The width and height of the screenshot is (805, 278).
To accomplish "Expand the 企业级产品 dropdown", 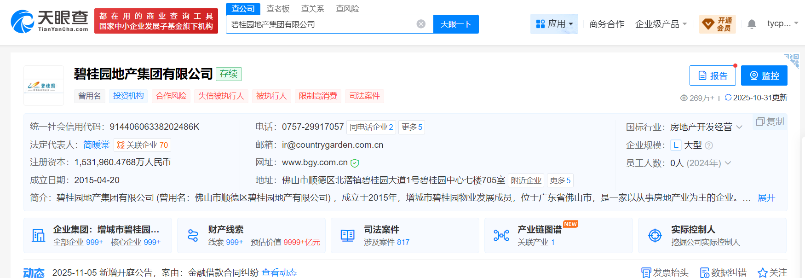I will (x=661, y=24).
